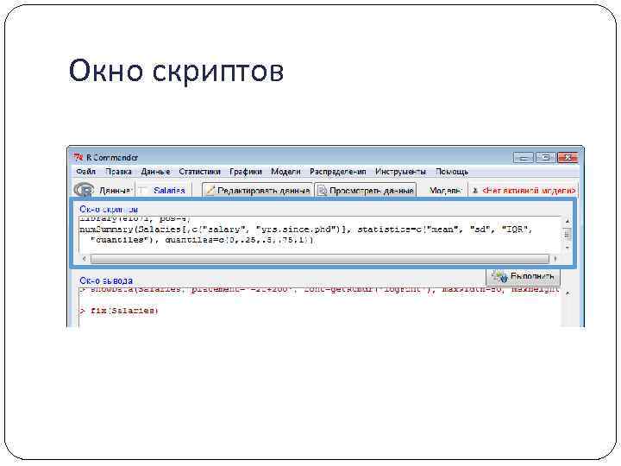Click the "quantiles" line in script window

tap(202, 240)
